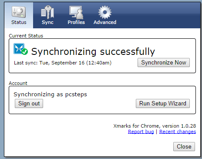Click the Profiles monitor and user icon
The width and height of the screenshot is (202, 159).
pos(76,13)
